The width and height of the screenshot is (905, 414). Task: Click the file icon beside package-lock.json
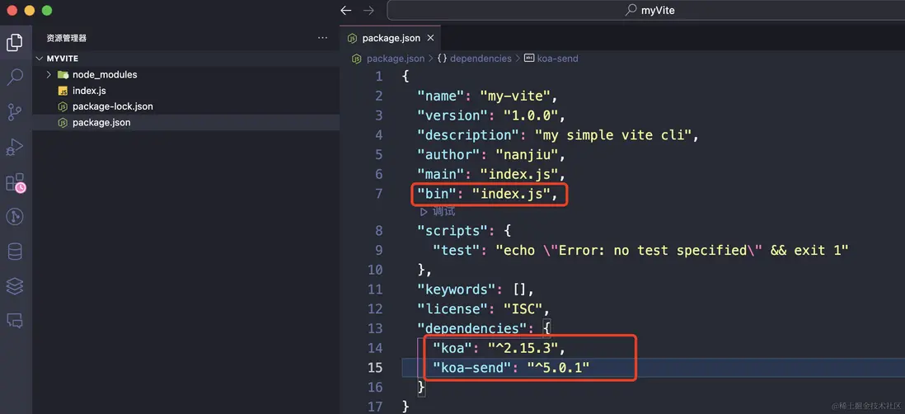coord(63,106)
